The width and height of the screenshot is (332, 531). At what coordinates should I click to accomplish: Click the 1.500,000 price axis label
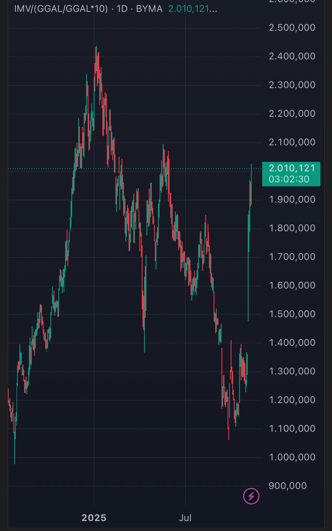click(292, 314)
